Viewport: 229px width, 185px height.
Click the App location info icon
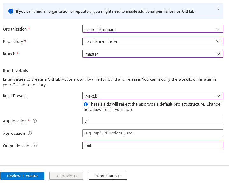35,121
